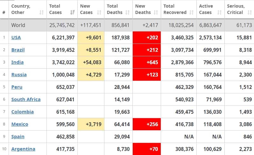Select South Africa total cases 627,041
Image resolution: width=254 pixels, height=155 pixels.
pos(66,99)
